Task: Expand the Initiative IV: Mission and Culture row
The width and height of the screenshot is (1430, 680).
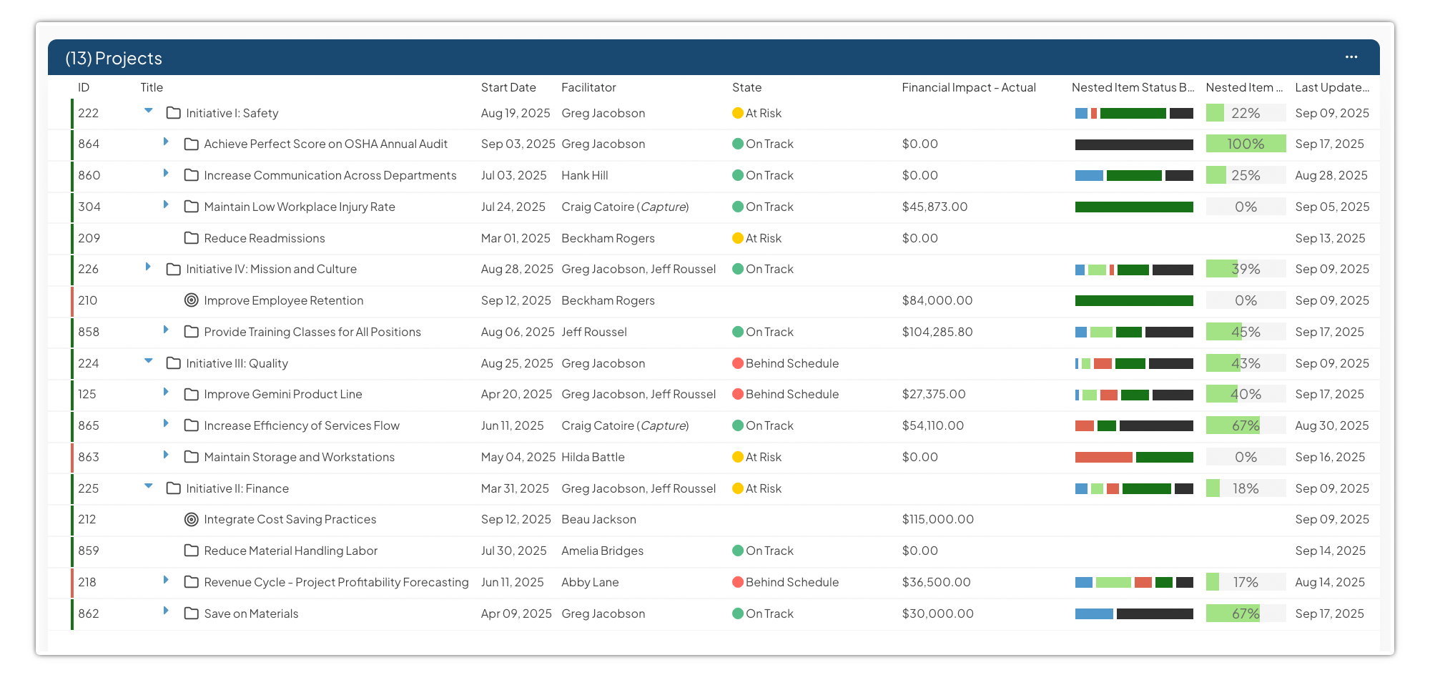Action: pos(148,267)
